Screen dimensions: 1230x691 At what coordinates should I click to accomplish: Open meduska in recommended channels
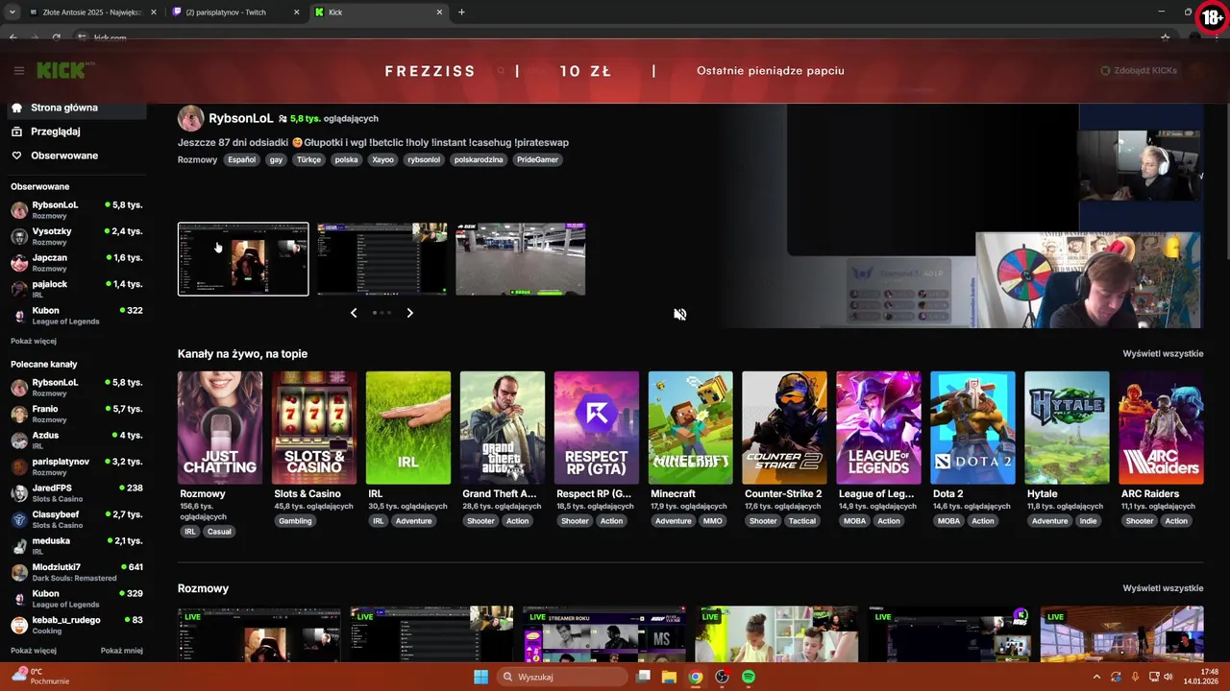pos(75,545)
